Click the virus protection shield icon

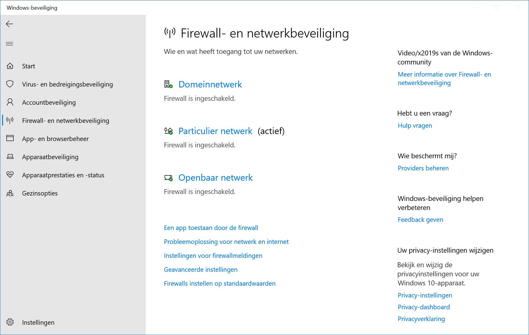[x=10, y=84]
